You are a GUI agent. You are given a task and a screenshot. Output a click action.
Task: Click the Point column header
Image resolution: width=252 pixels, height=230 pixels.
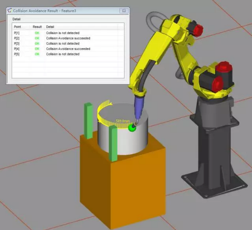tap(18, 27)
